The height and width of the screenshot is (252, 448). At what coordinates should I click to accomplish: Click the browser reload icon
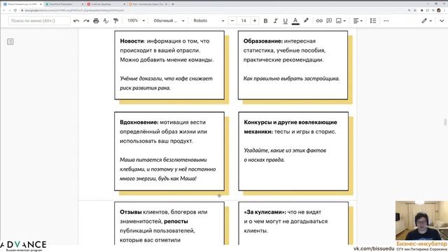(15, 10)
